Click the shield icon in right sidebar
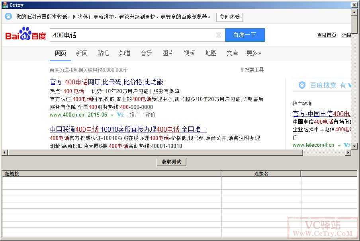 click(302, 85)
